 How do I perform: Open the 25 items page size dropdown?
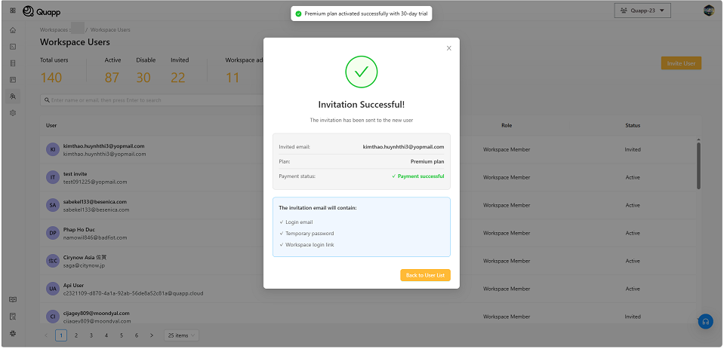181,335
